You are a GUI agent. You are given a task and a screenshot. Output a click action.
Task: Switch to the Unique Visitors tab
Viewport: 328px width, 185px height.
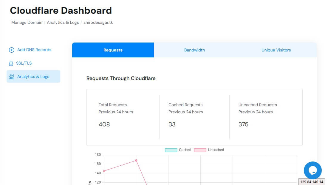(276, 50)
